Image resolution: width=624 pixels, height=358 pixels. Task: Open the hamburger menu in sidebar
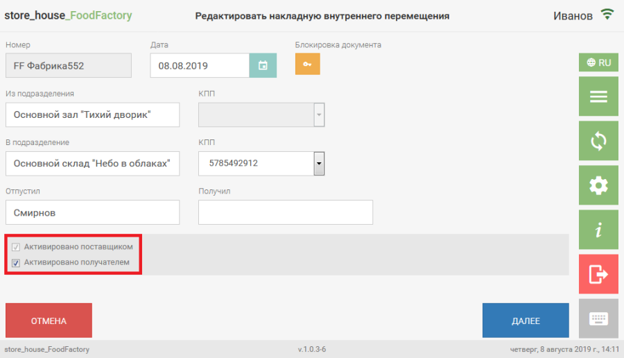click(x=598, y=97)
